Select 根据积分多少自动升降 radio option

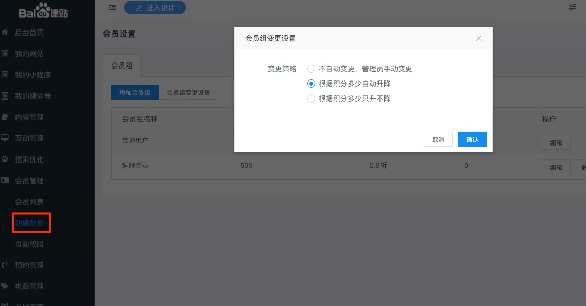point(311,84)
